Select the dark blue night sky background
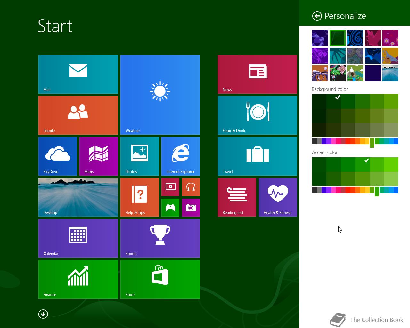410x328 pixels. point(373,56)
